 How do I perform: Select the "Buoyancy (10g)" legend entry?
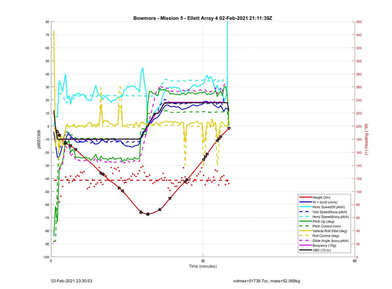[x=324, y=245]
